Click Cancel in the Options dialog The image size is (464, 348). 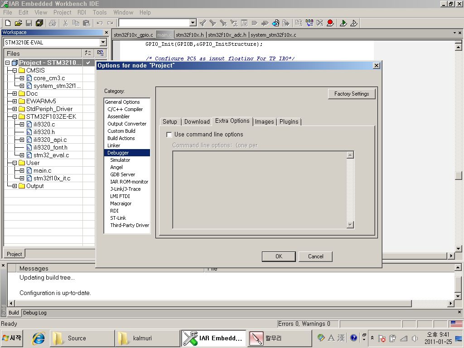315,256
